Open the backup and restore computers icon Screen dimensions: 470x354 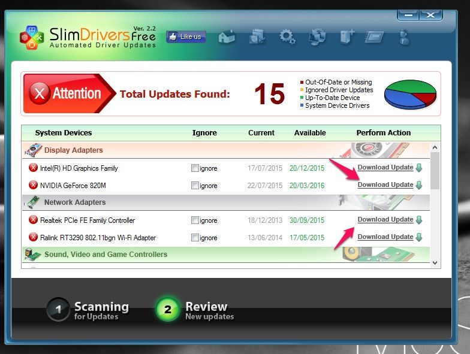pos(318,37)
